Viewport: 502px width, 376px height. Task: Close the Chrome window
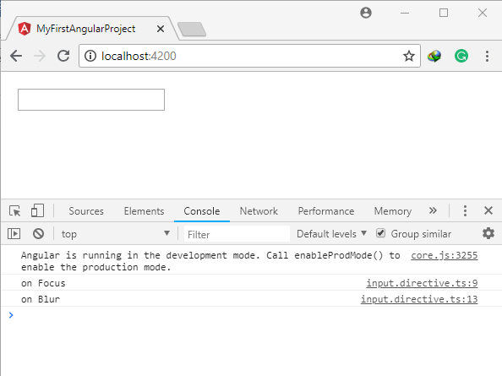tap(483, 13)
